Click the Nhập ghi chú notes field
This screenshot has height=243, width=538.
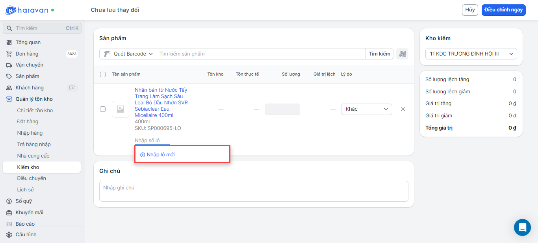pos(254,191)
